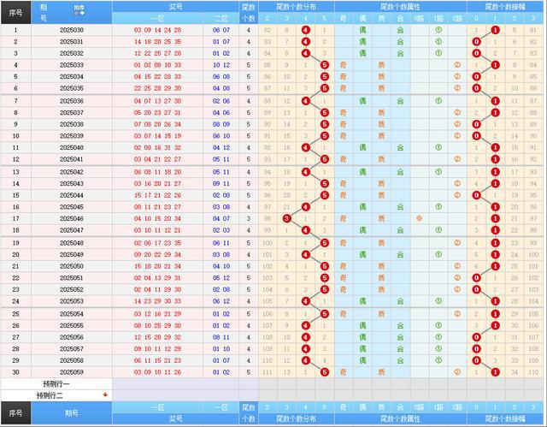Click amplitude ball 1 in row 2025059
The width and height of the screenshot is (547, 427).
coord(495,372)
